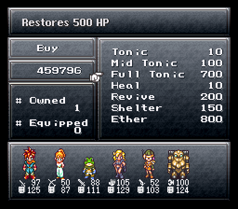The image size is (238, 209).
Task: Click the Buy command box
Action: (52, 49)
